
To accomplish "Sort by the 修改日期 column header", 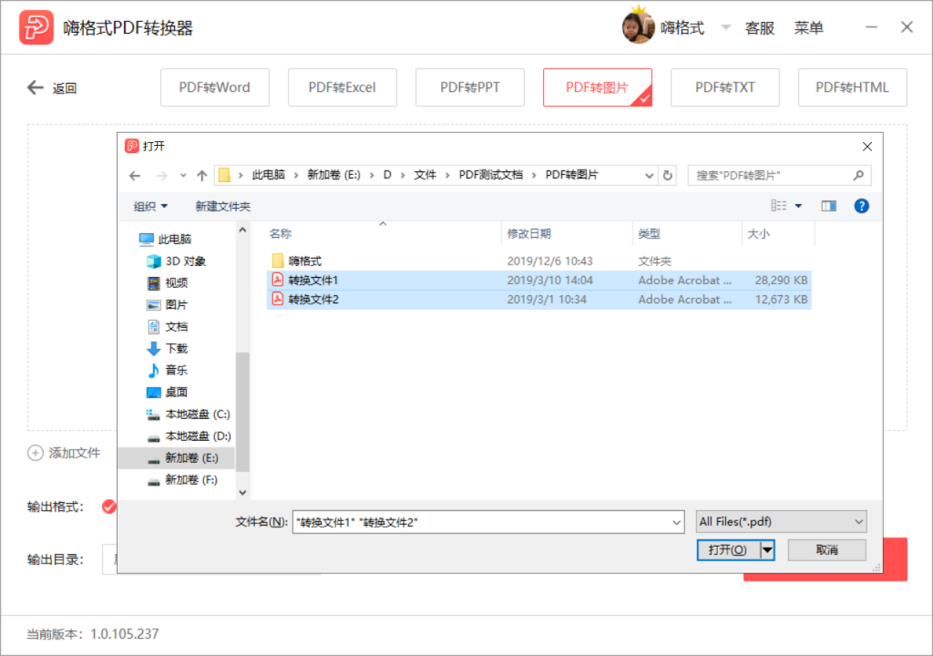I will pos(567,233).
